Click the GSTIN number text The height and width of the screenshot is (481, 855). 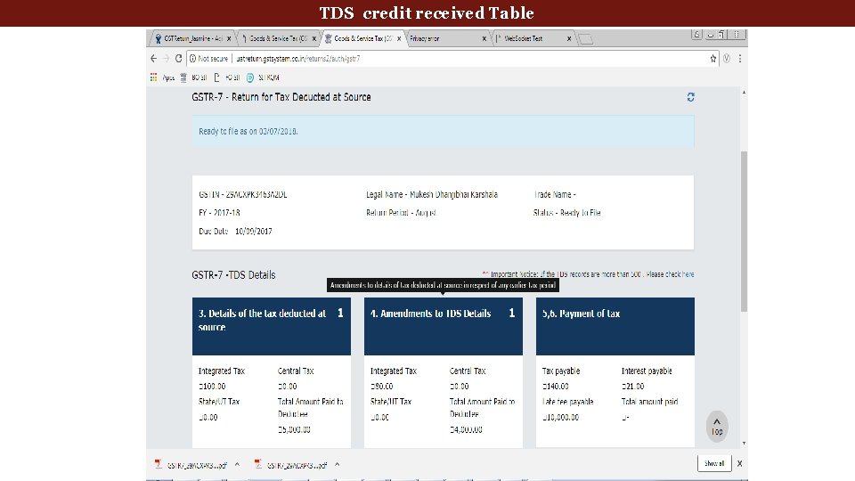[x=242, y=195]
